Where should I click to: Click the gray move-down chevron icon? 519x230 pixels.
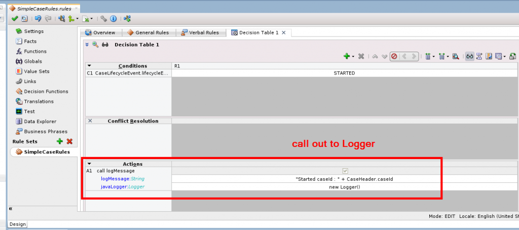coord(384,57)
